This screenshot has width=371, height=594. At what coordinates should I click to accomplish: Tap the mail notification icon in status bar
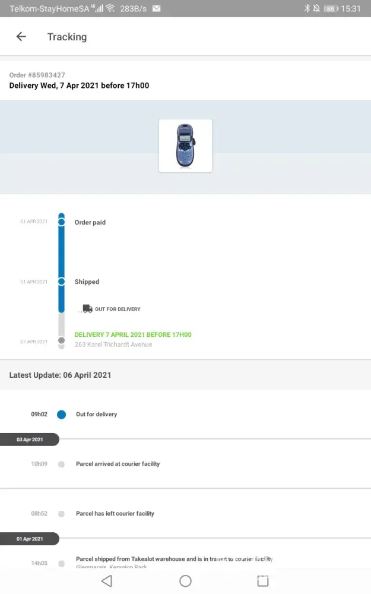(156, 9)
